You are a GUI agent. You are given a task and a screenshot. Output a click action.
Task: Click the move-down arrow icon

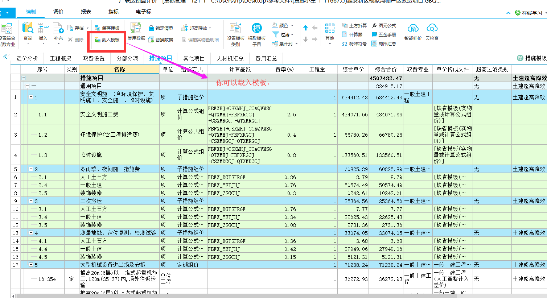coord(305,39)
